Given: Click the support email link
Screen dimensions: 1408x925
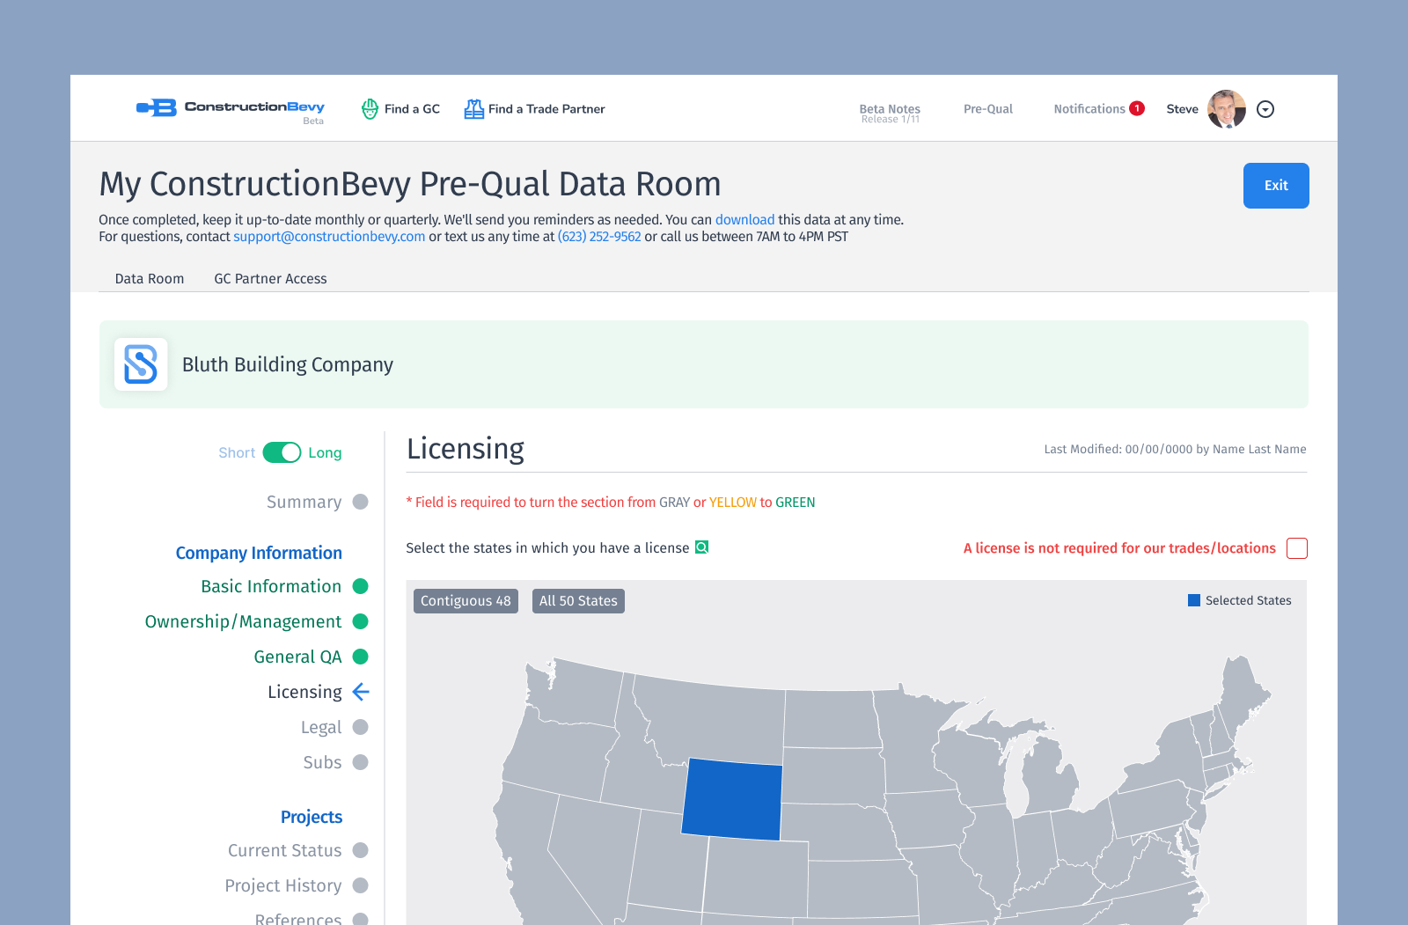Looking at the screenshot, I should [x=329, y=237].
